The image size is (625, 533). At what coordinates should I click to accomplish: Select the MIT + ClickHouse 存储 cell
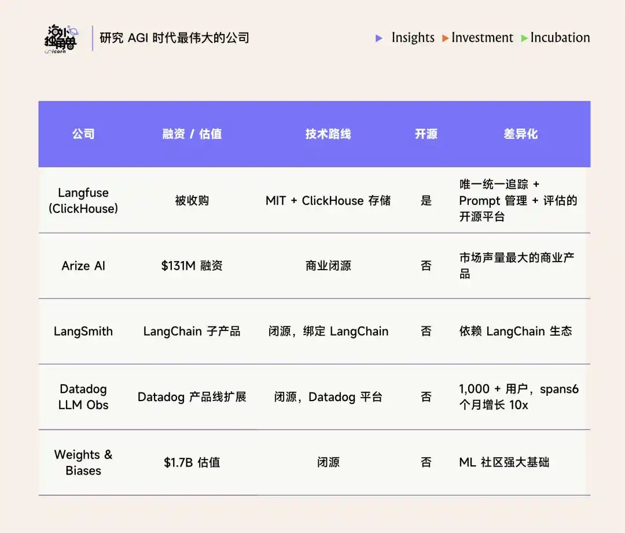click(328, 200)
